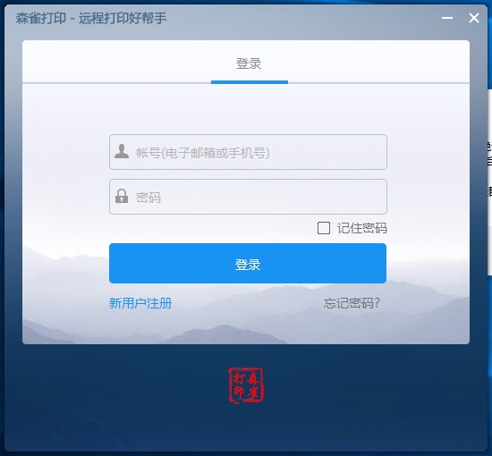
Task: Click the 记住密码 label text
Action: (362, 228)
